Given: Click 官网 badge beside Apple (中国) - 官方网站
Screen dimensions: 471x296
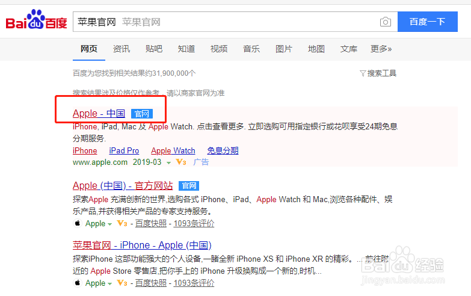Looking at the screenshot, I should pos(189,186).
